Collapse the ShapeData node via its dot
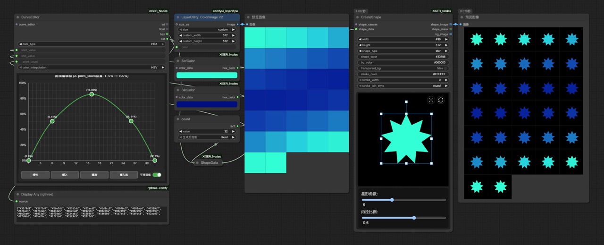This screenshot has height=245, width=604. 197,163
